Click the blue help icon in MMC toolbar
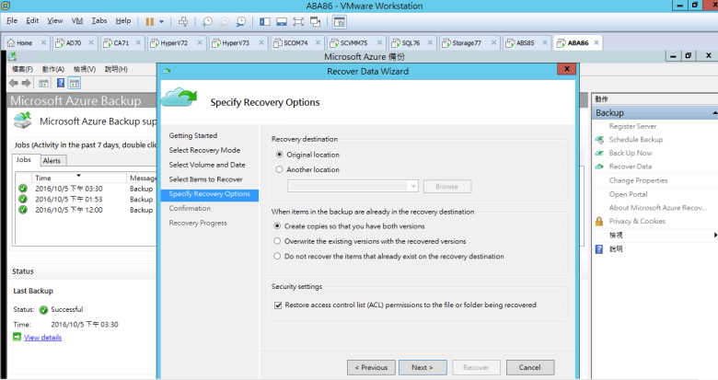Image resolution: width=718 pixels, height=380 pixels. coord(59,83)
